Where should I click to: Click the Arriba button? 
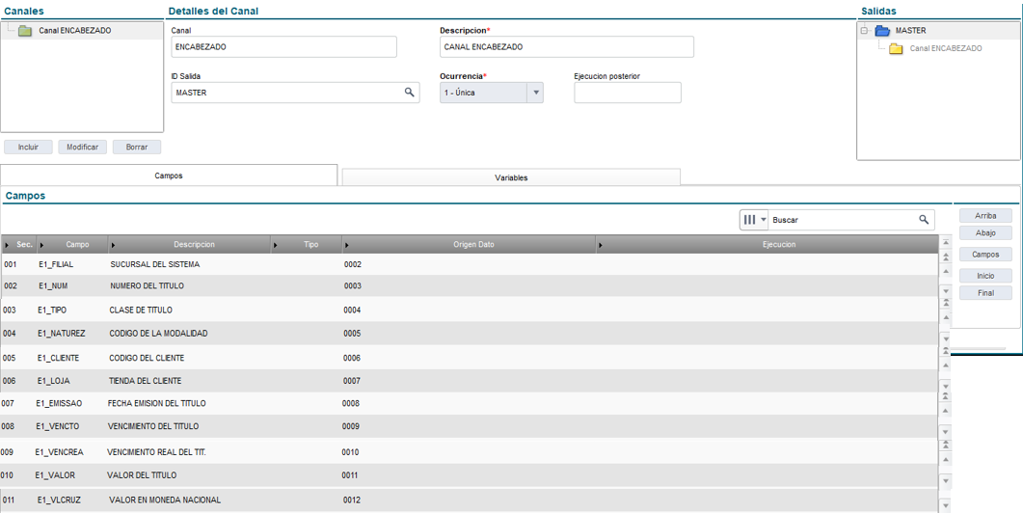[985, 215]
